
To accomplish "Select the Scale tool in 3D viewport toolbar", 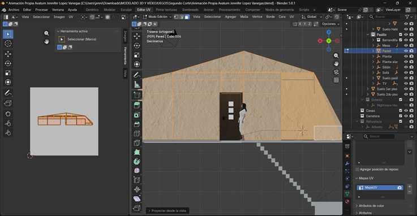I will click(x=137, y=55).
